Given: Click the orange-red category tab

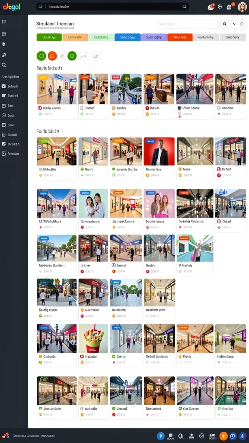Looking at the screenshot, I should [180, 37].
